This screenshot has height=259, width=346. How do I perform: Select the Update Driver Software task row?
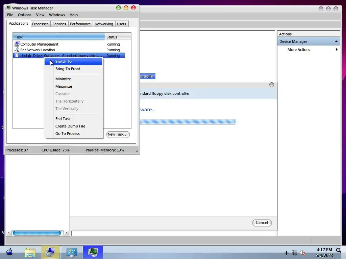[69, 56]
